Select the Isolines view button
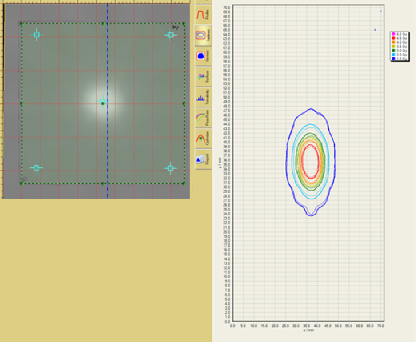The height and width of the screenshot is (342, 416). (203, 35)
